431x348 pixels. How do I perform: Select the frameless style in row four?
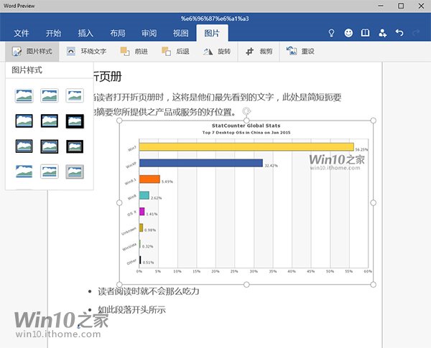click(x=24, y=171)
